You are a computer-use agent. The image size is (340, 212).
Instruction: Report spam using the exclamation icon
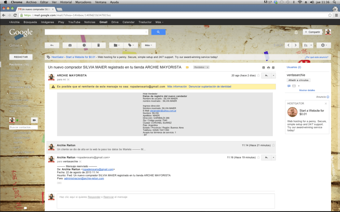click(84, 45)
